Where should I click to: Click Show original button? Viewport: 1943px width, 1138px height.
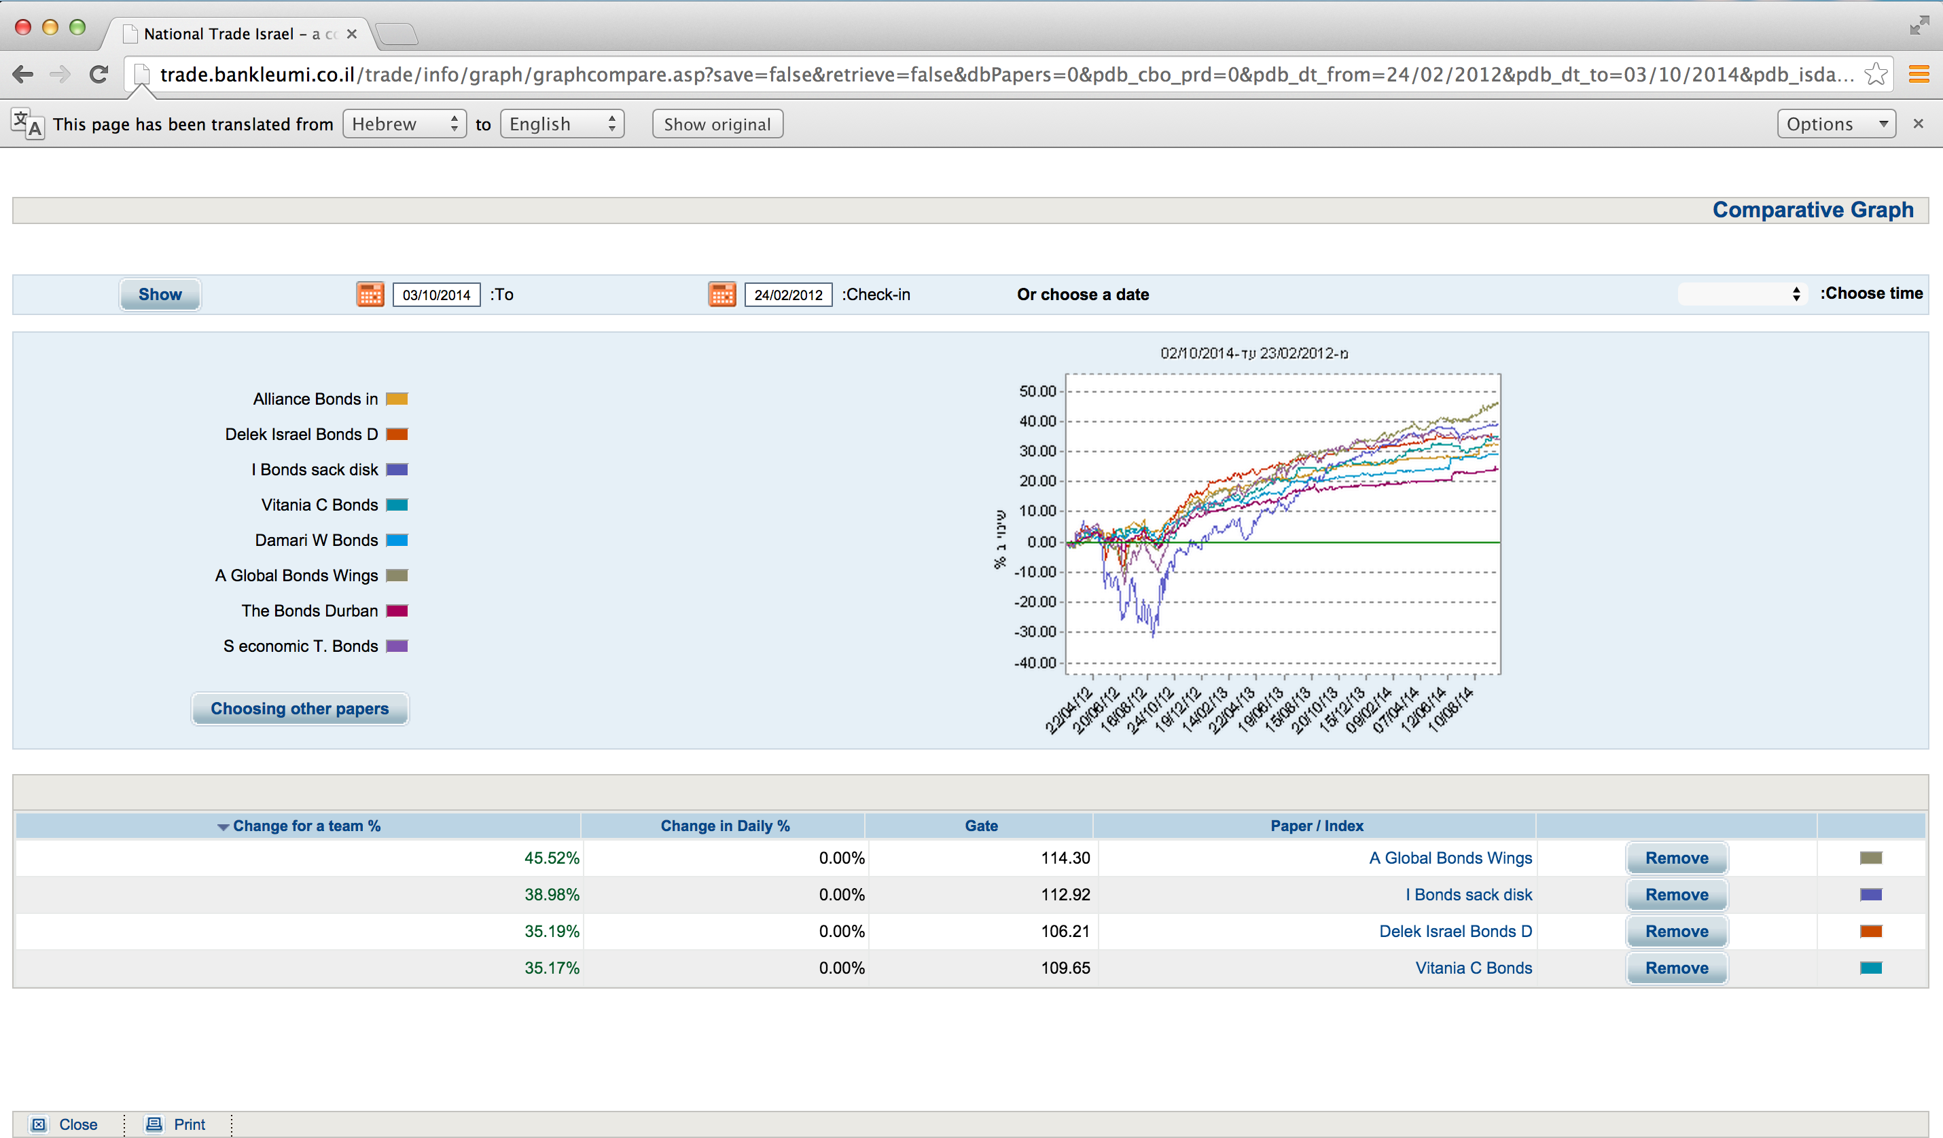717,124
